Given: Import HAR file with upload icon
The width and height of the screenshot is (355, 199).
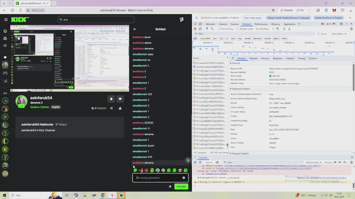Looking at the screenshot, I should 284,29.
